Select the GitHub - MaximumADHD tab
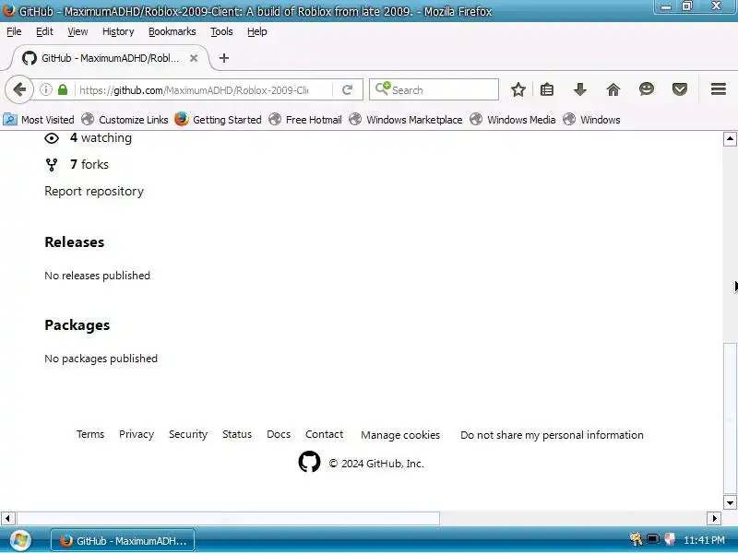Viewport: 738px width, 553px height. click(x=109, y=58)
